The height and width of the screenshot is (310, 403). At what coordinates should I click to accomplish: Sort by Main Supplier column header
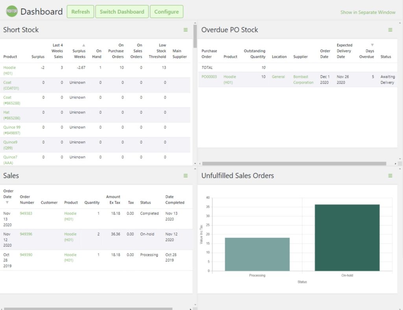click(x=179, y=54)
